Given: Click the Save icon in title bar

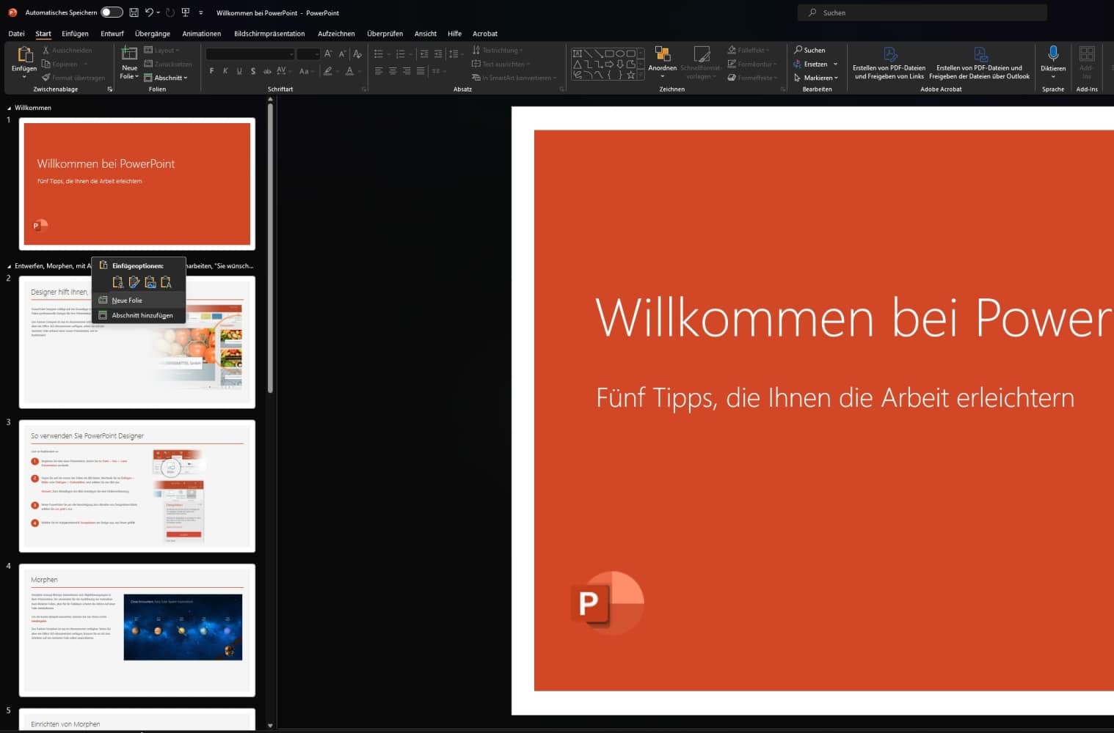Looking at the screenshot, I should pos(134,12).
